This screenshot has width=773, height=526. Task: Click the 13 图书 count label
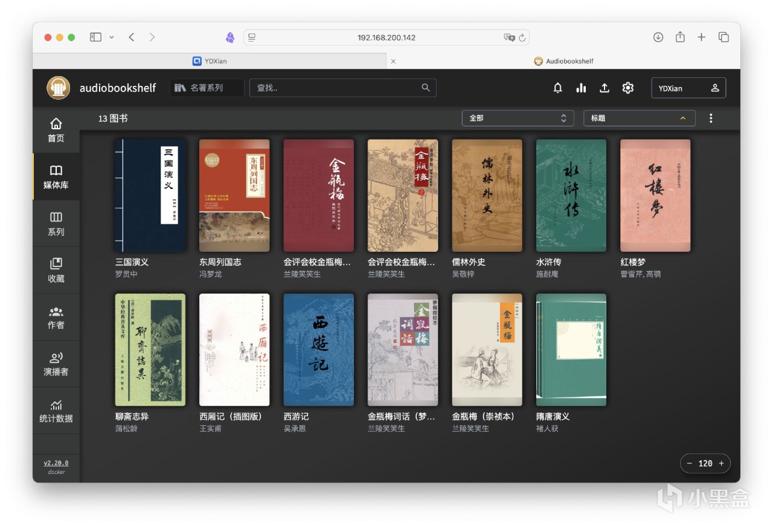click(113, 118)
